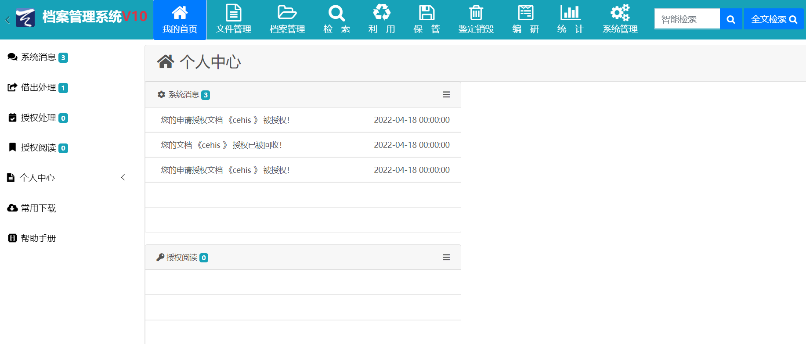Focus the 智能检索 search input
The height and width of the screenshot is (344, 806).
click(x=687, y=19)
